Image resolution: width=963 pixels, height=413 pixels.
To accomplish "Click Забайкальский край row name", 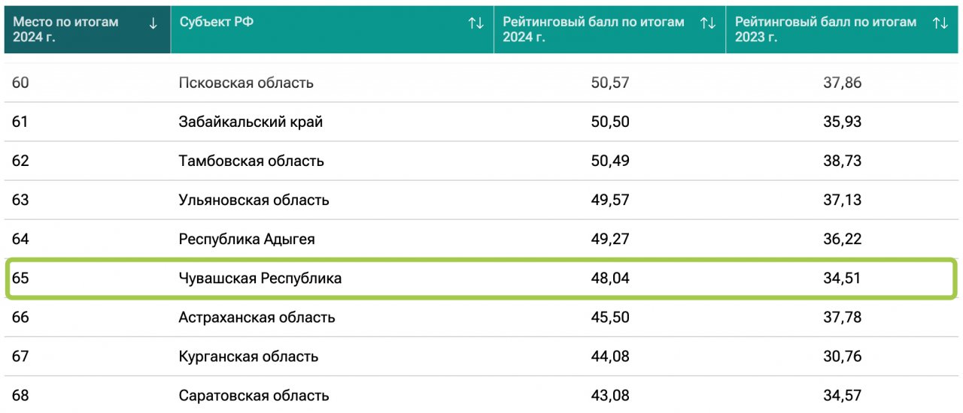I will pyautogui.click(x=251, y=122).
